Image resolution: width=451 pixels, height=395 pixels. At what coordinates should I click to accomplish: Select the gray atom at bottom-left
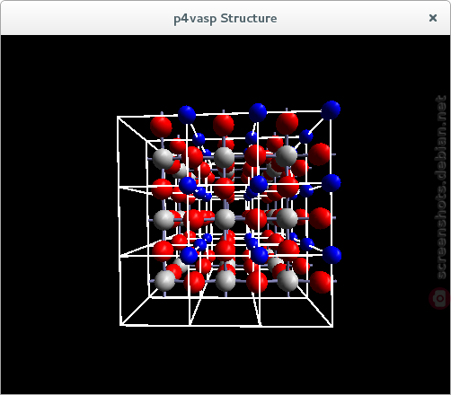(x=164, y=280)
